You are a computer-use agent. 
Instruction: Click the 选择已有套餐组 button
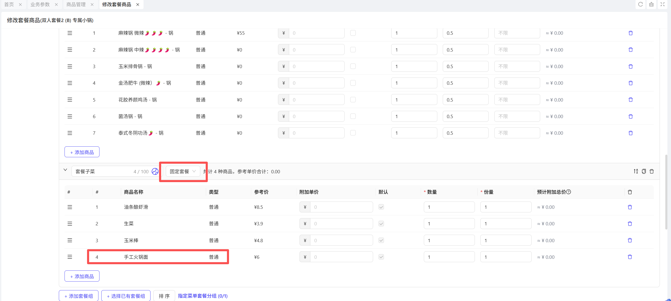(x=126, y=296)
